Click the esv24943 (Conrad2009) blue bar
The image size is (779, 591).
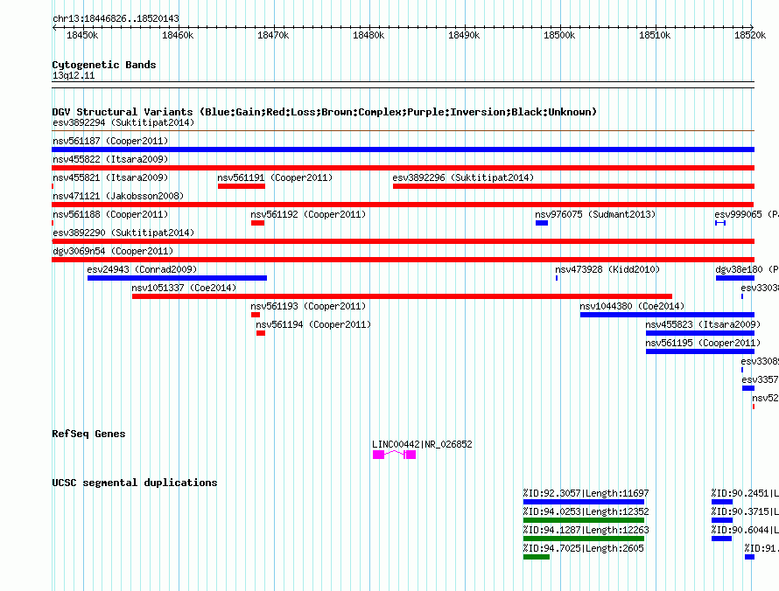click(x=178, y=278)
